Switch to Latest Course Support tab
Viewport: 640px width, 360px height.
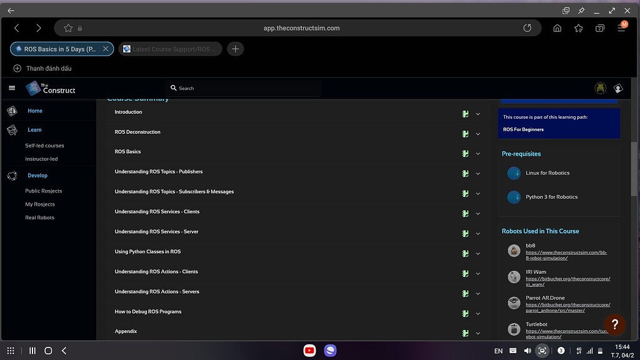click(x=169, y=49)
